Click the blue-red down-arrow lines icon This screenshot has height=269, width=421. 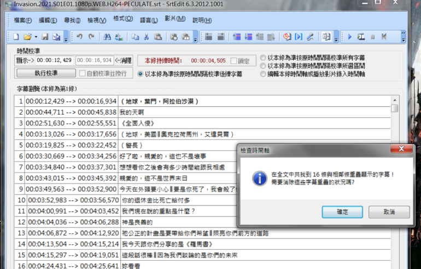click(248, 37)
